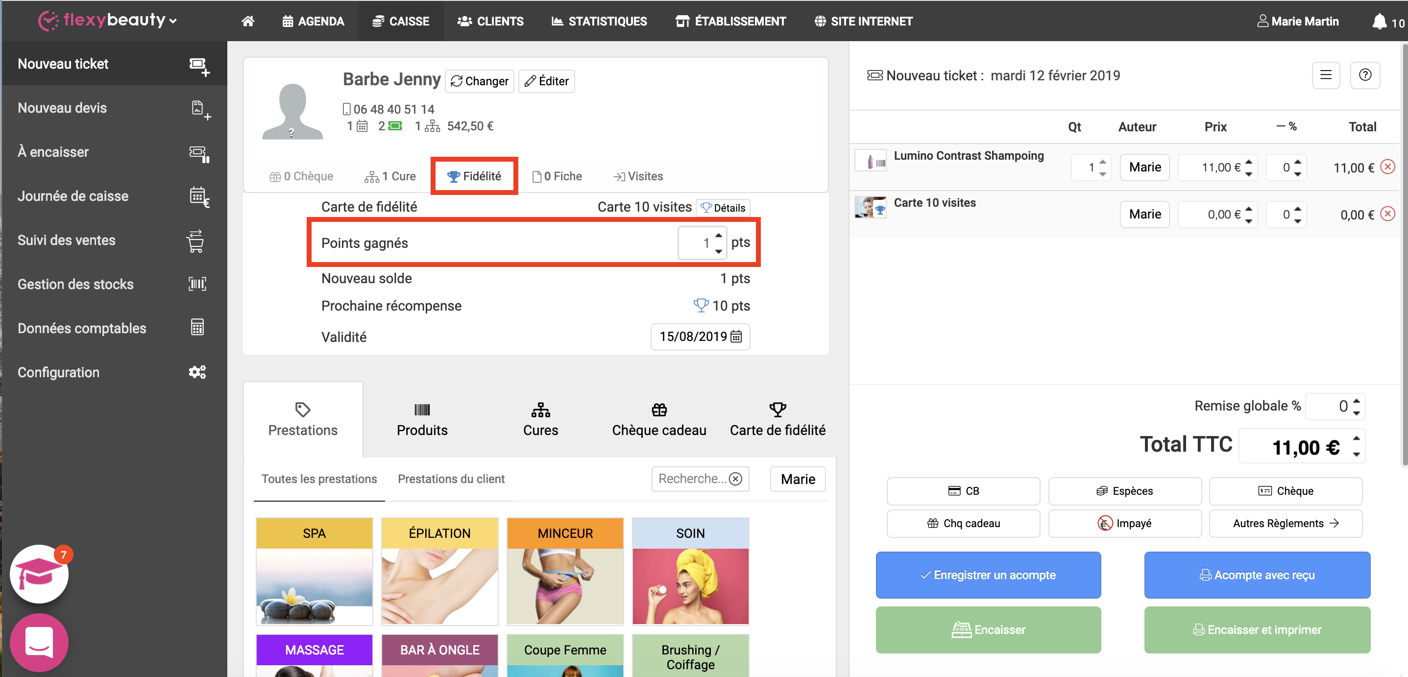This screenshot has height=677, width=1408.
Task: Click the client avatar picture
Action: coord(292,112)
